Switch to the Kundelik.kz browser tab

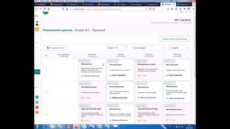[x=42, y=5]
